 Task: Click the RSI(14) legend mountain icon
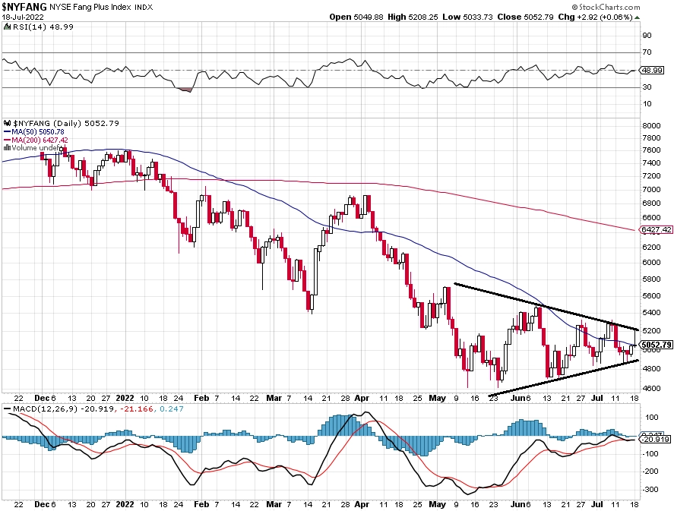click(x=8, y=27)
